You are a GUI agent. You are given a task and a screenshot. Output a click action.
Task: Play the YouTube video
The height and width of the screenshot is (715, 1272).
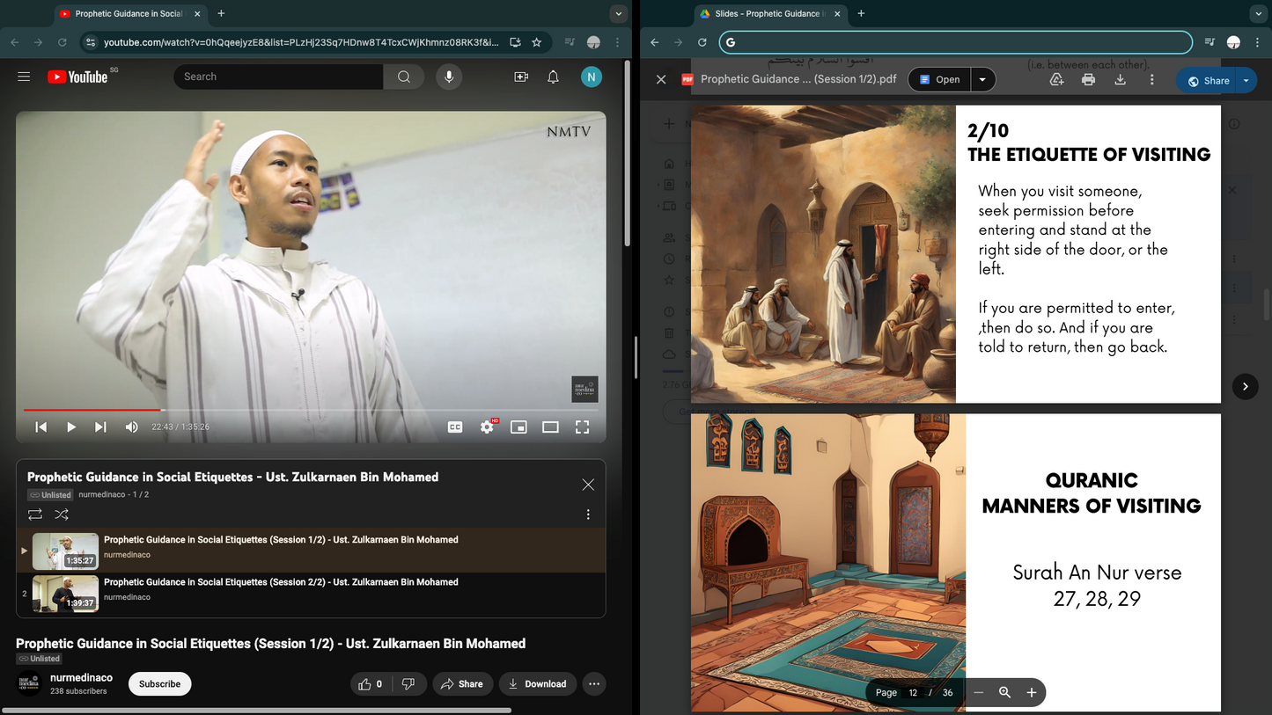point(71,427)
